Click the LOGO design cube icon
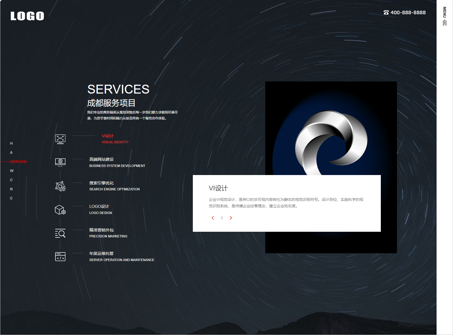453x335 pixels. click(60, 210)
